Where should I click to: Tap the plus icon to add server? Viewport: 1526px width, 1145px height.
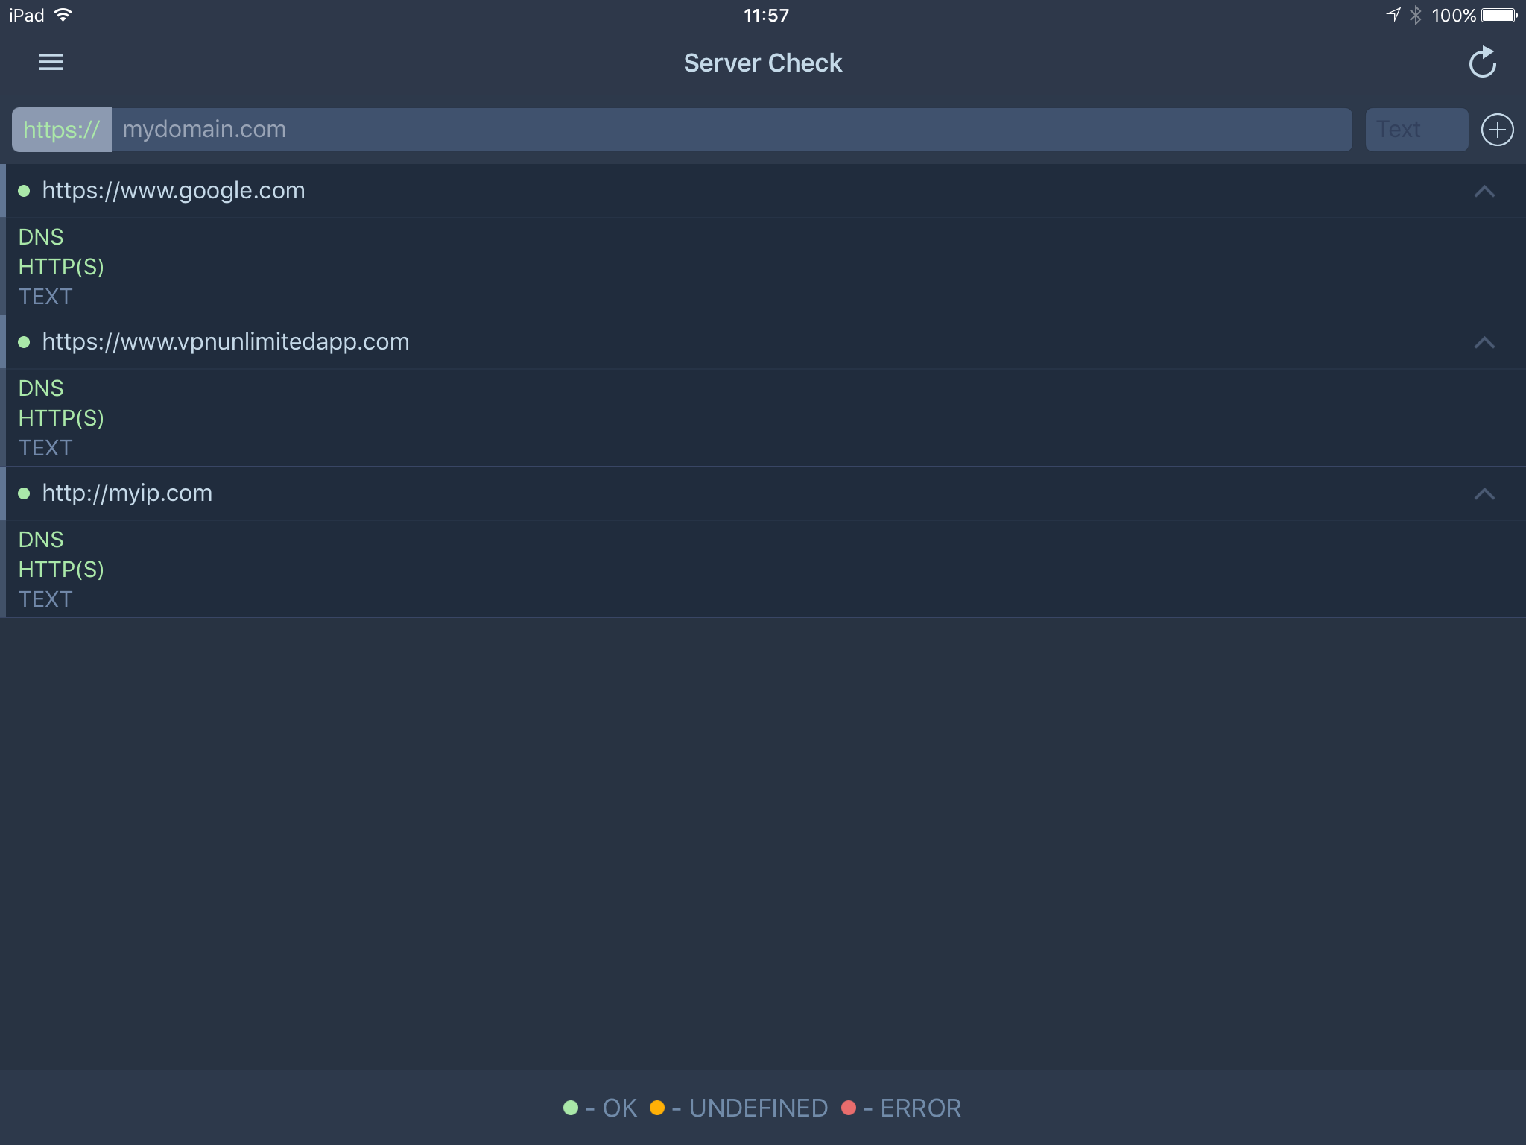tap(1497, 130)
